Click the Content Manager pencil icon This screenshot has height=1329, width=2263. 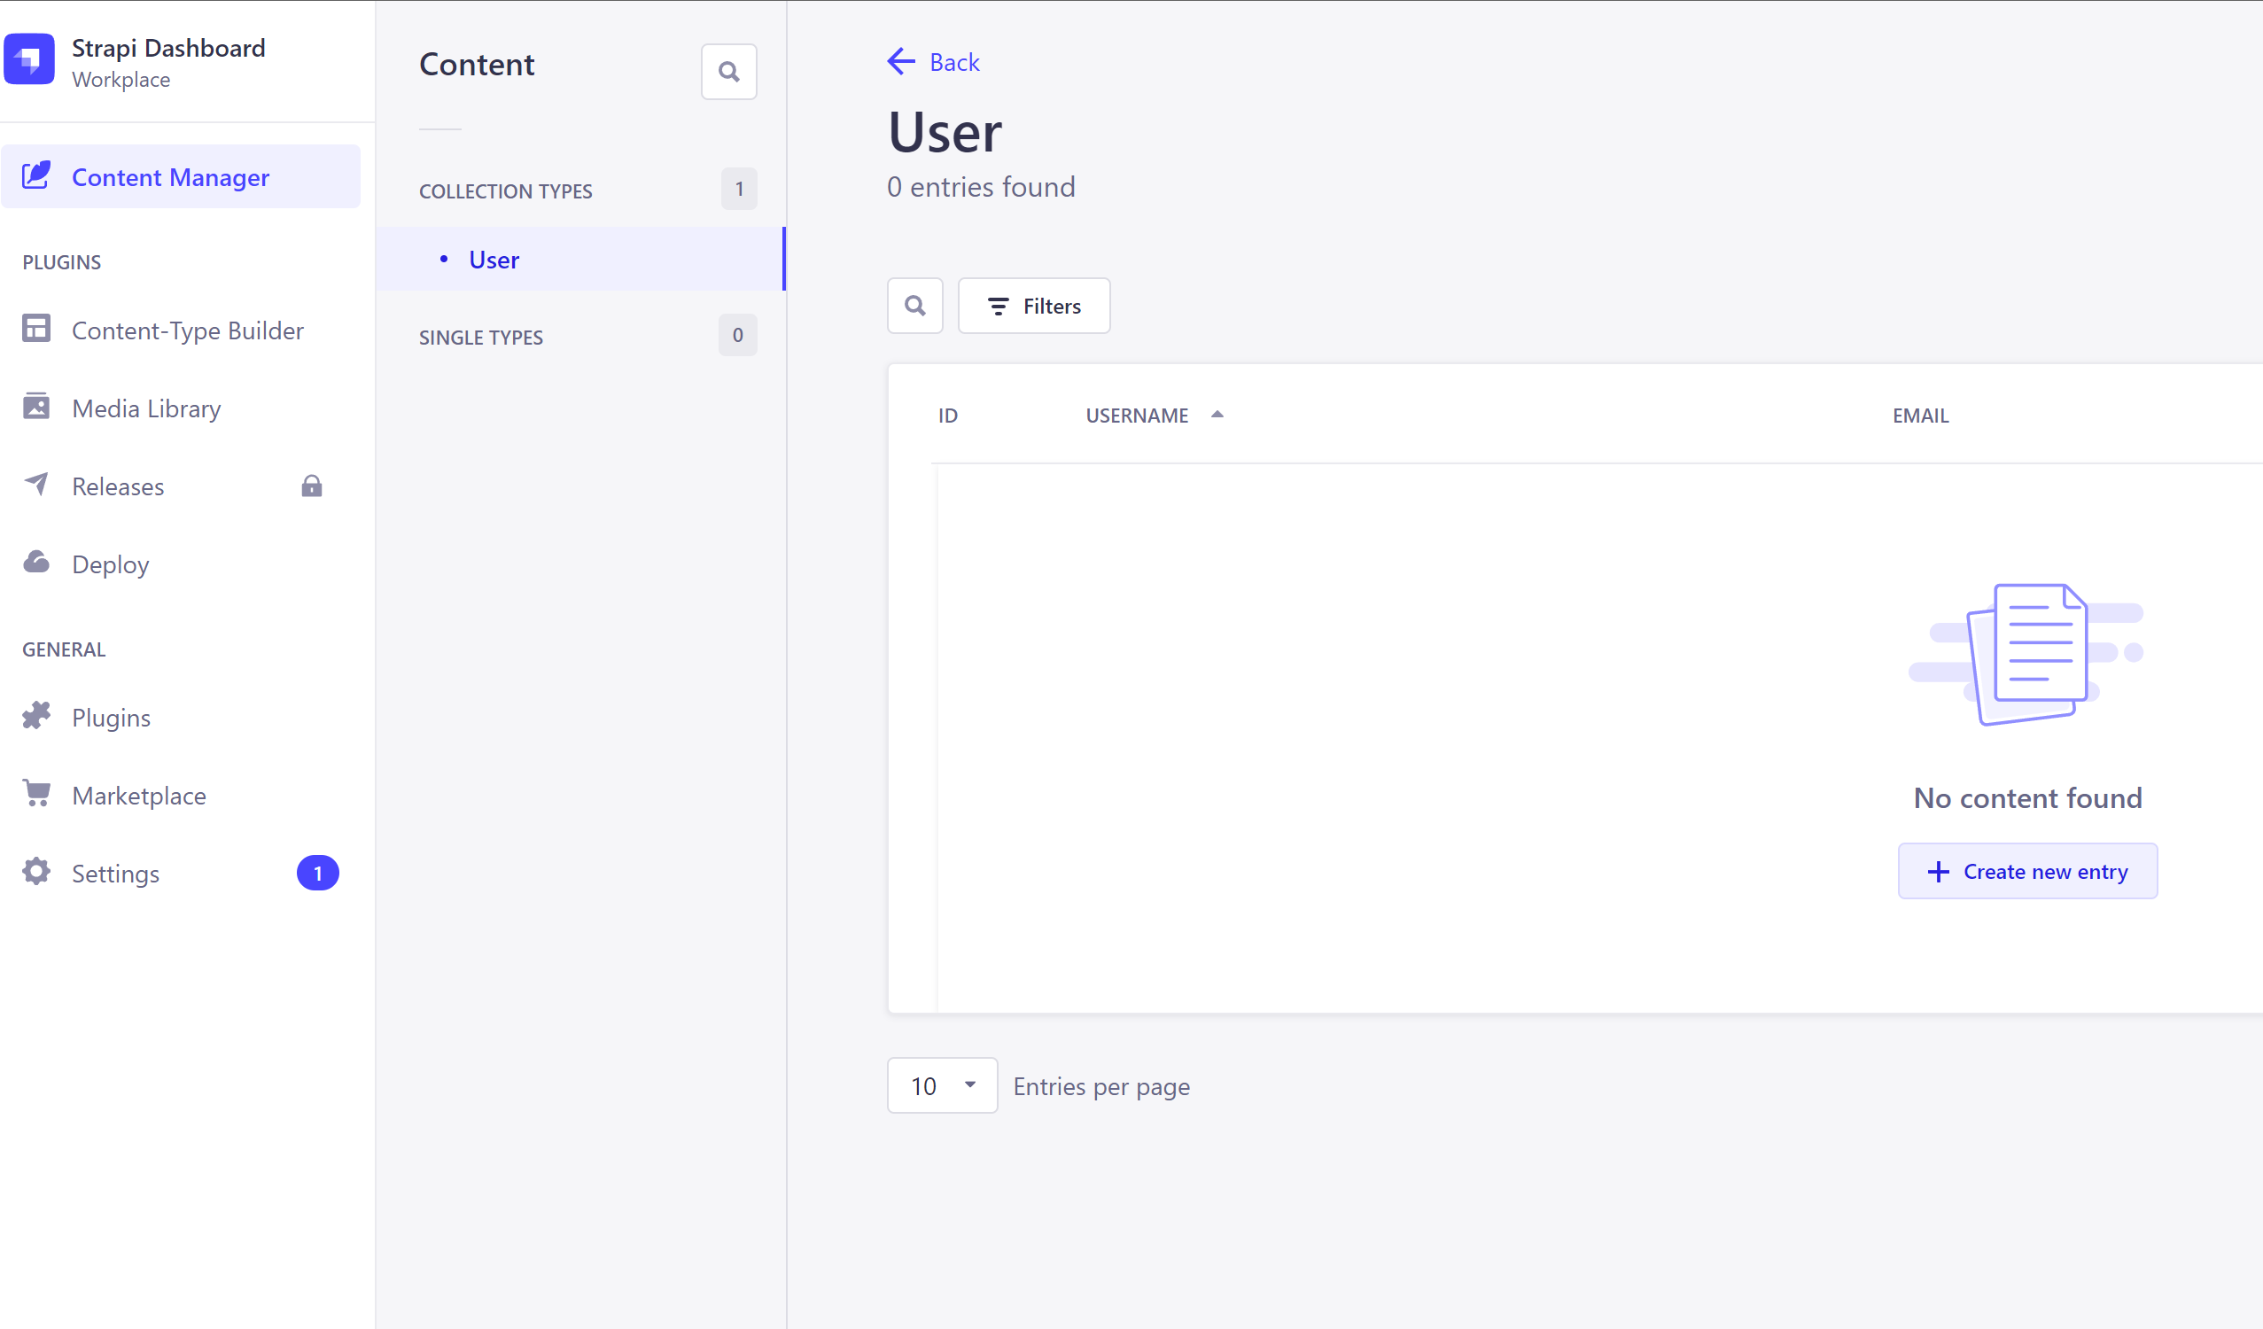36,175
